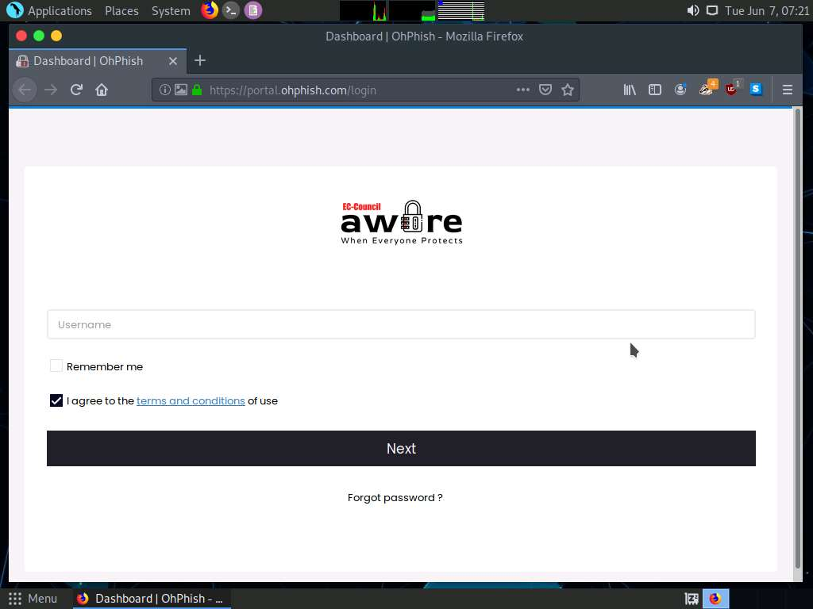
Task: Click the browser home icon
Action: (x=102, y=90)
